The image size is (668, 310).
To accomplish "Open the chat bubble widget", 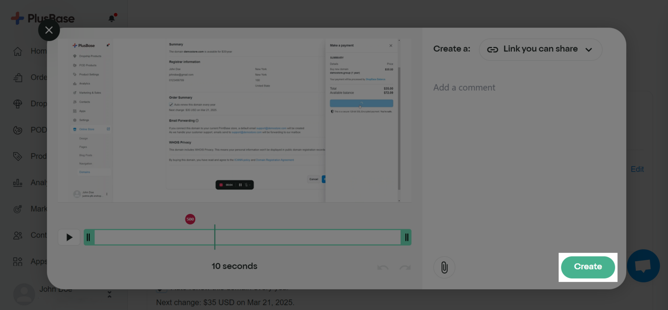I will click(x=643, y=266).
